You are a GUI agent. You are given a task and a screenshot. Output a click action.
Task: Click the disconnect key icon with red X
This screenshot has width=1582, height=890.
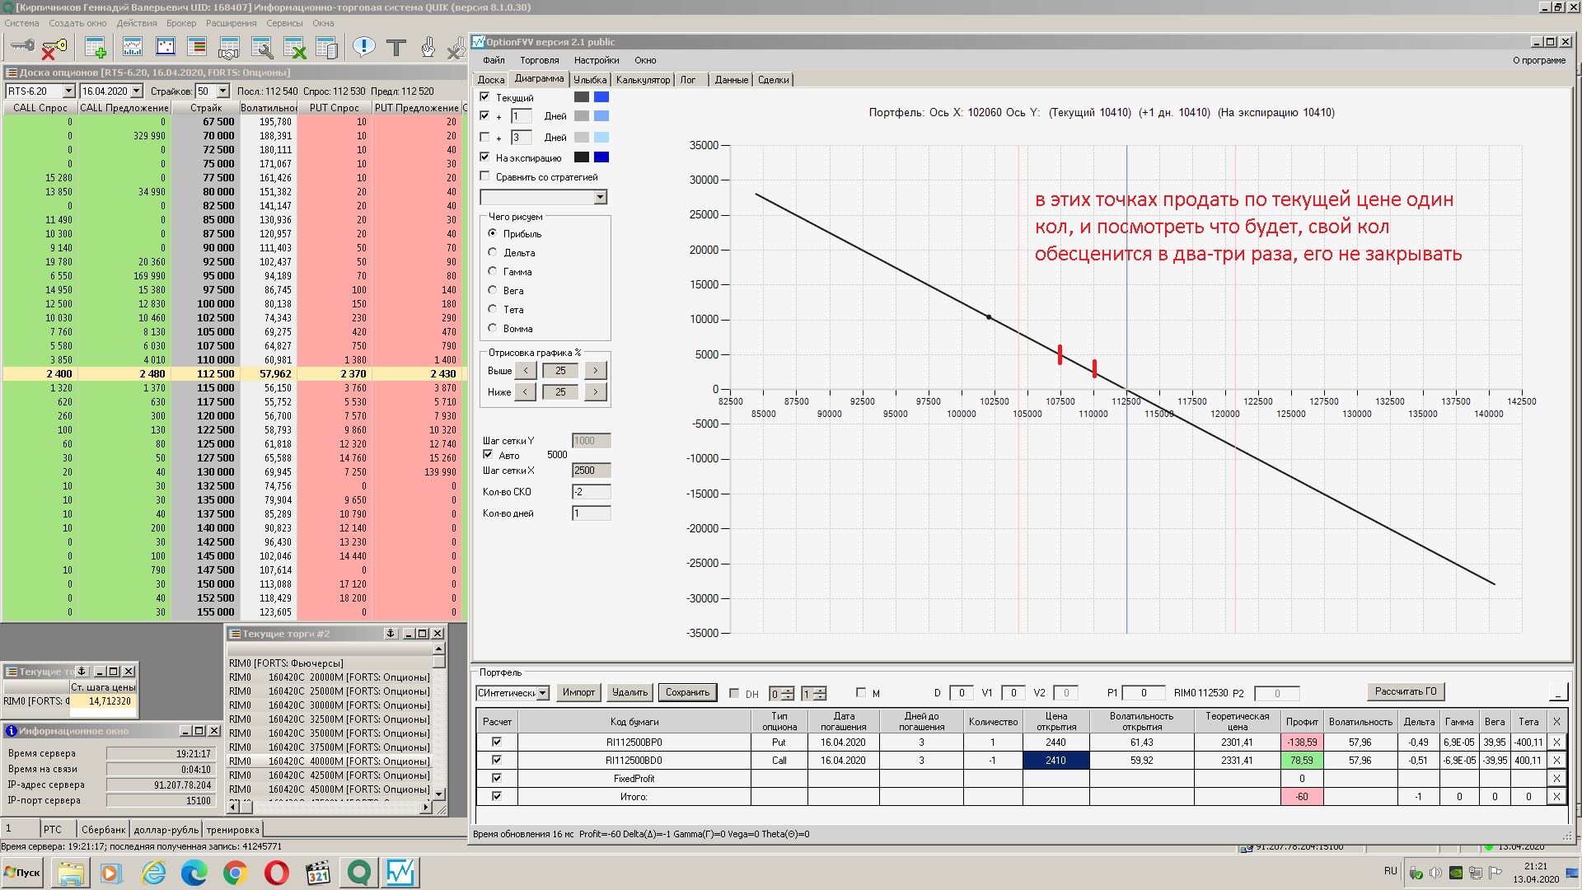[x=54, y=49]
